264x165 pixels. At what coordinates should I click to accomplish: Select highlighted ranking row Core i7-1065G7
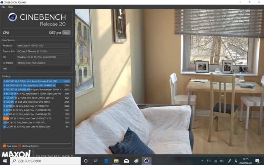click(x=37, y=118)
